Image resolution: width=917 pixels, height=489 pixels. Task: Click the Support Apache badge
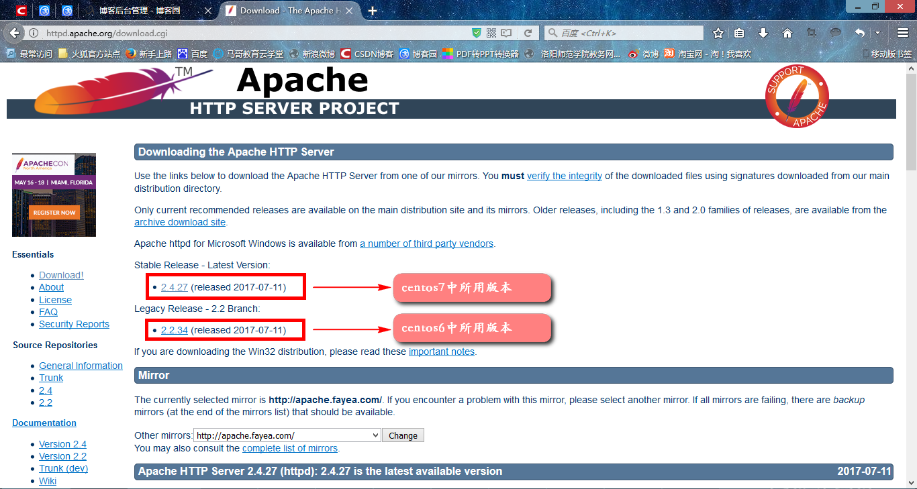(x=797, y=96)
